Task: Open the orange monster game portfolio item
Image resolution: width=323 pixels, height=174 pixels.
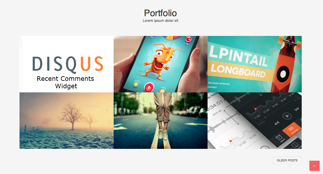Action: click(x=161, y=64)
